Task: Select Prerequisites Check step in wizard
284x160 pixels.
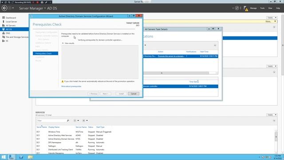Action: (x=45, y=53)
